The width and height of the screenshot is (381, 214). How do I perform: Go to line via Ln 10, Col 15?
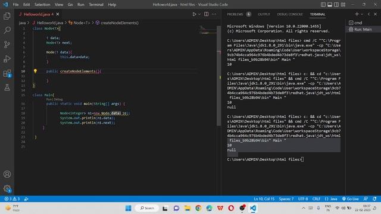(x=264, y=199)
